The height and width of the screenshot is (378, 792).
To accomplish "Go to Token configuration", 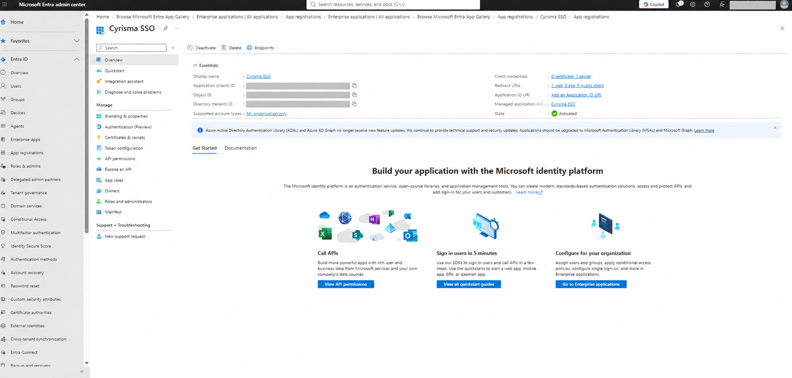I will click(x=124, y=148).
